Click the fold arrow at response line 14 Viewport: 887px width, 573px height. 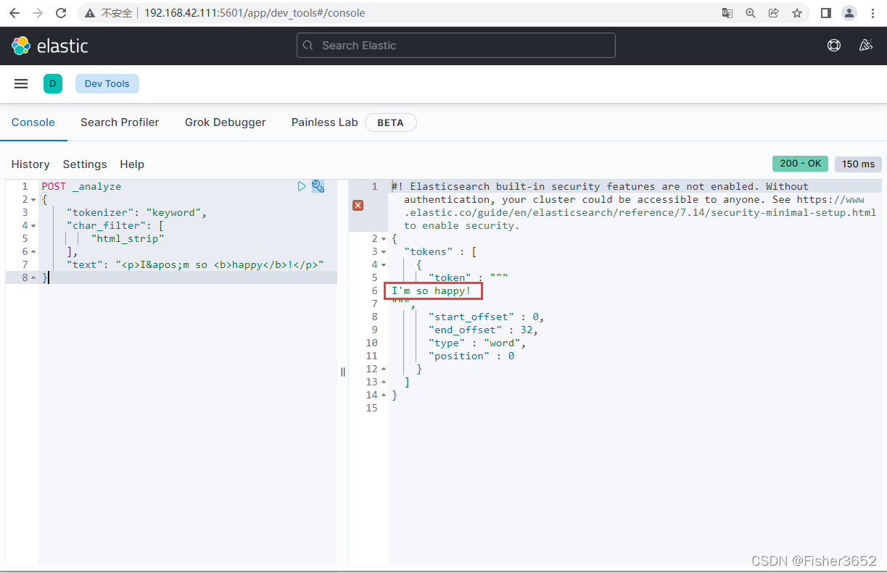[x=384, y=396]
